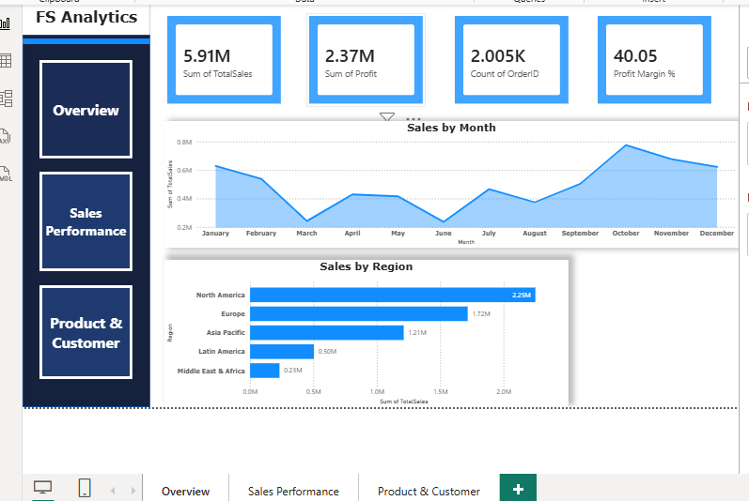This screenshot has width=749, height=501.
Task: Click the Overview navigation button
Action: [86, 110]
